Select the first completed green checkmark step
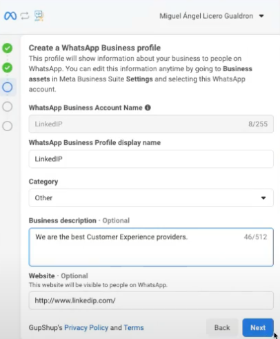 (x=8, y=48)
